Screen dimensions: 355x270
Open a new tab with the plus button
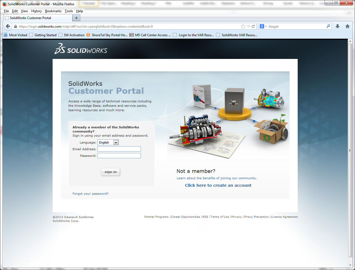click(76, 18)
